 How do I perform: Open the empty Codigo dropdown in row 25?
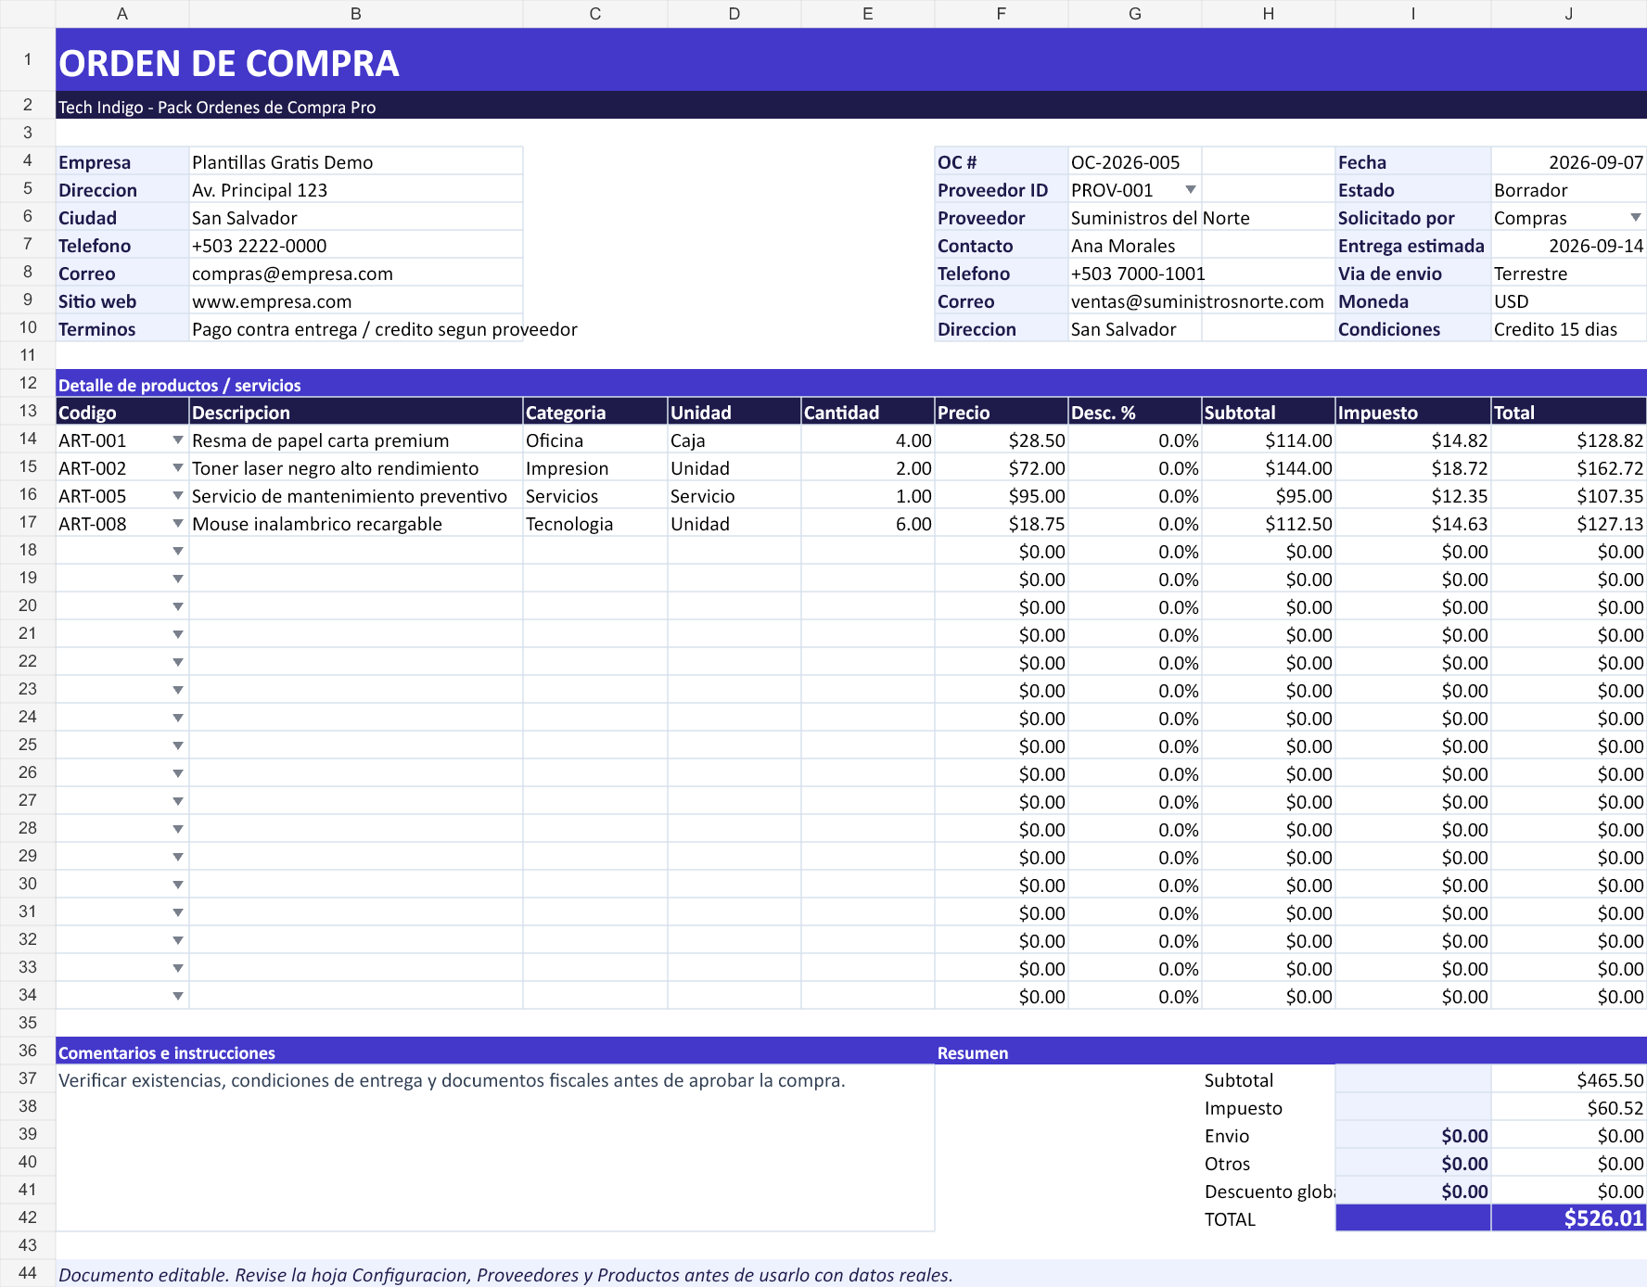coord(177,745)
